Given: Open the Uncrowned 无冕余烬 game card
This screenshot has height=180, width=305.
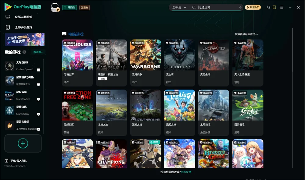Looking at the screenshot, I should click(213, 63).
